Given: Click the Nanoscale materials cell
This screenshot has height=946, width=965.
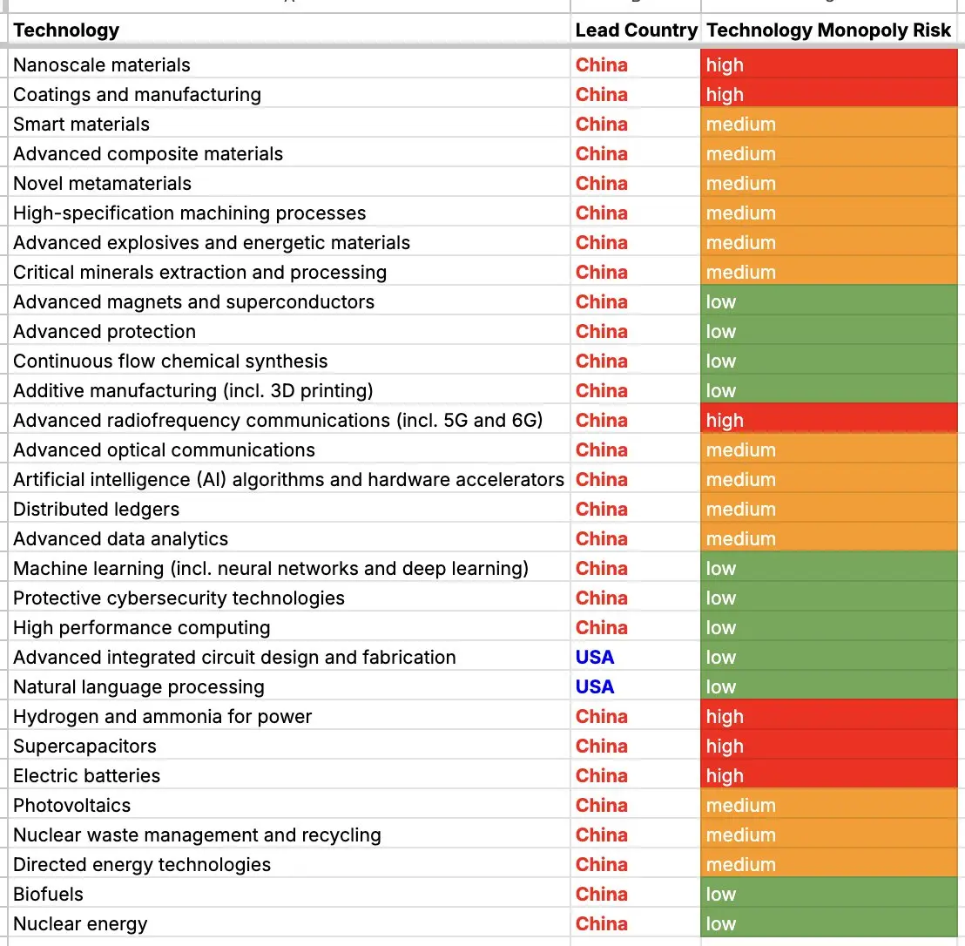Looking at the screenshot, I should [x=288, y=64].
